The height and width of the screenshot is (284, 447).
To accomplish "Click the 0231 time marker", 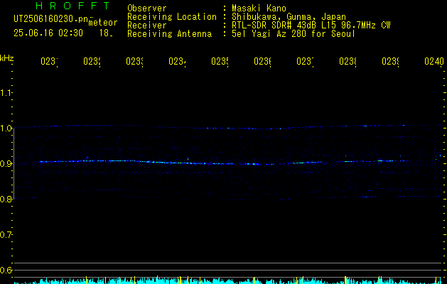I will click(x=49, y=61).
